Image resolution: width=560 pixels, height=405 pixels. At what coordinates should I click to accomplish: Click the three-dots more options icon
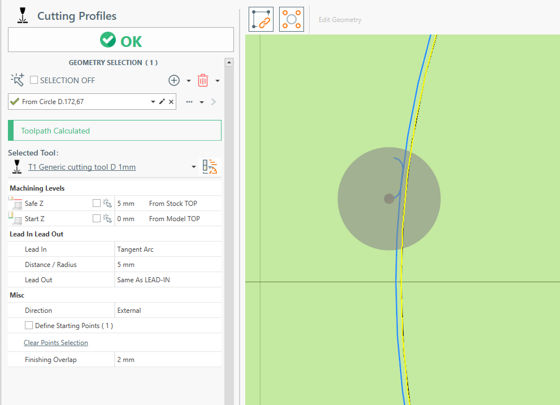[189, 102]
